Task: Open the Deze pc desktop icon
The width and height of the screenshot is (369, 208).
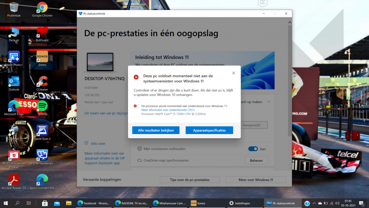Action: (14, 34)
